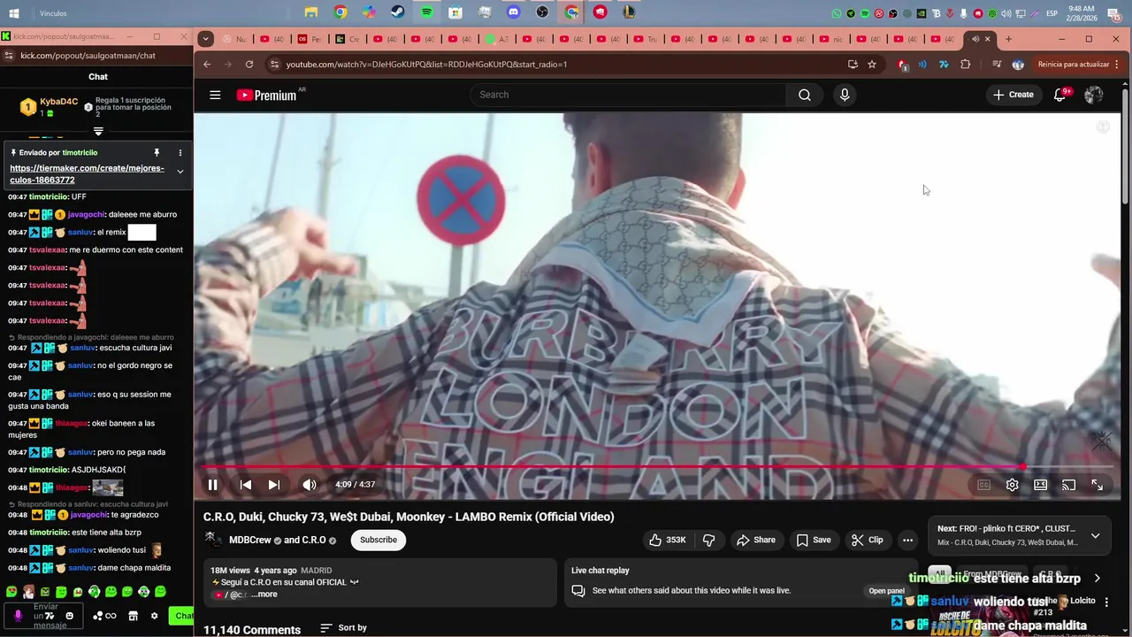Click YouTube Create button
Image resolution: width=1132 pixels, height=637 pixels.
coord(1013,95)
